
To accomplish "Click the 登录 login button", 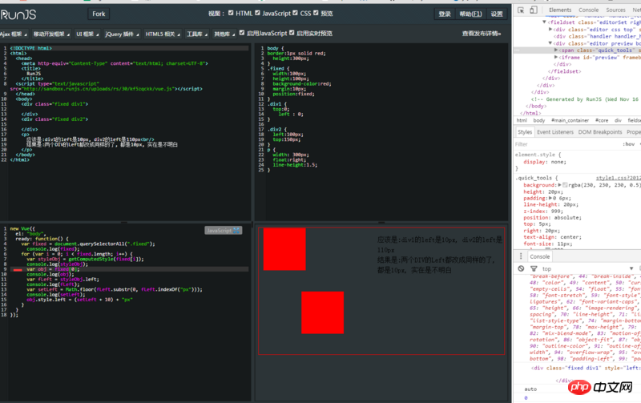I will pyautogui.click(x=445, y=14).
